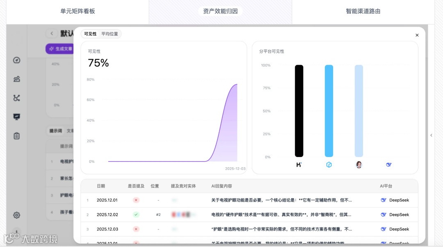Open the chart analytics sidebar icon
This screenshot has height=247, width=443.
click(17, 79)
